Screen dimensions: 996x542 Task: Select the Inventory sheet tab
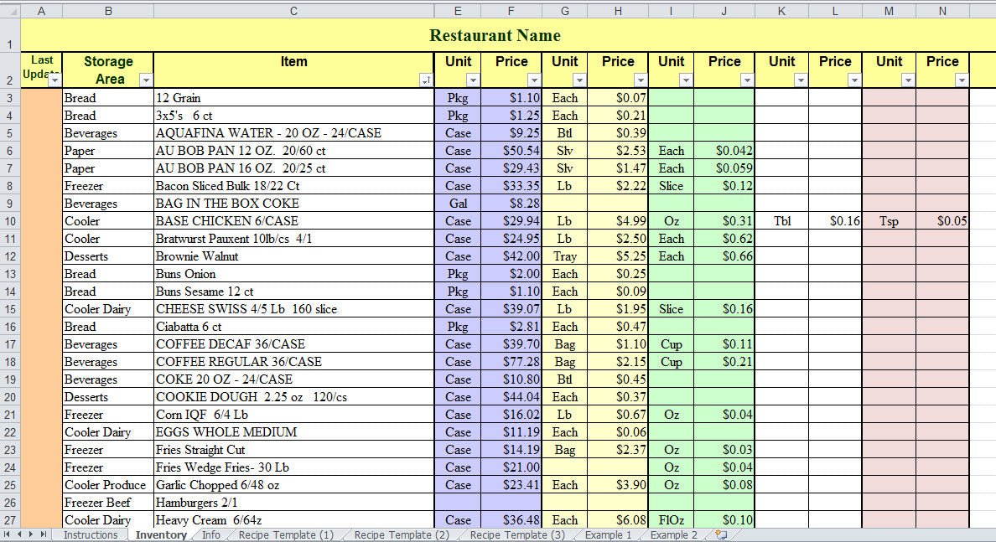pos(161,535)
